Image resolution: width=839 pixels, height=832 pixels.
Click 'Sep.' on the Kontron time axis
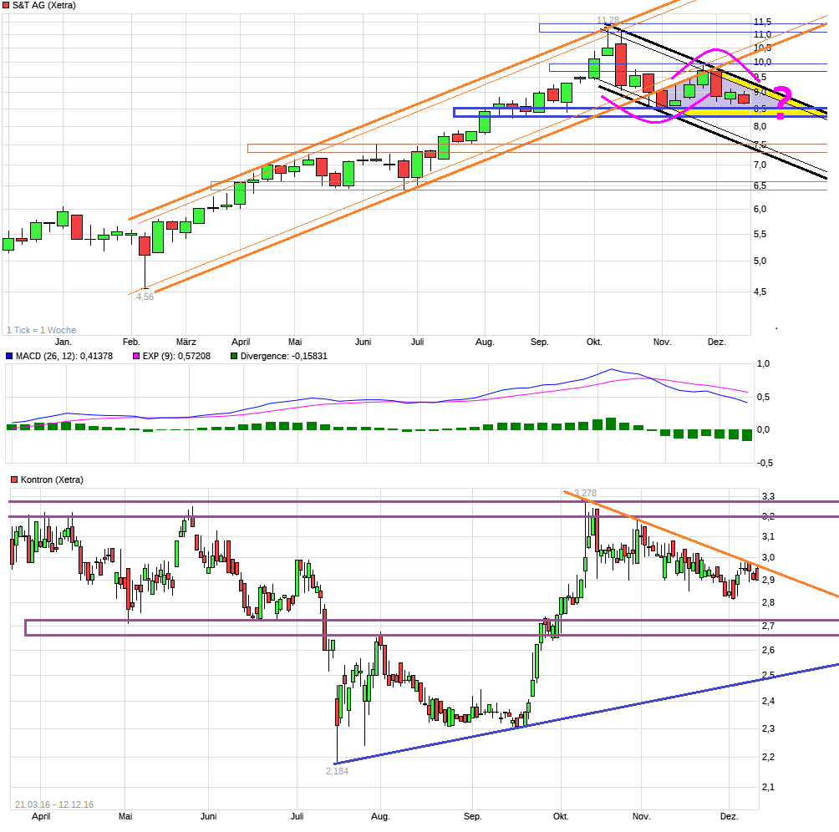point(472,816)
